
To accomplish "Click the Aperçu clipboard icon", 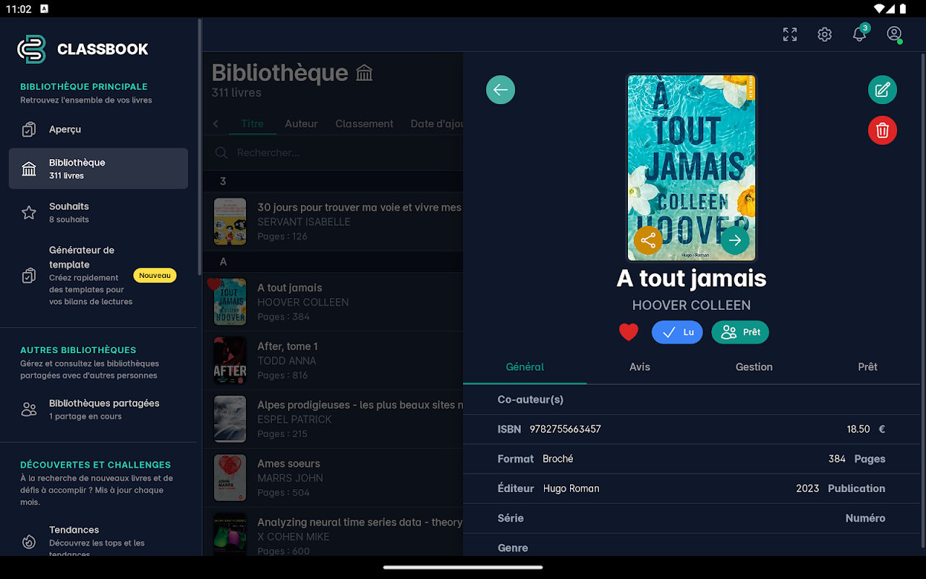I will (x=29, y=130).
